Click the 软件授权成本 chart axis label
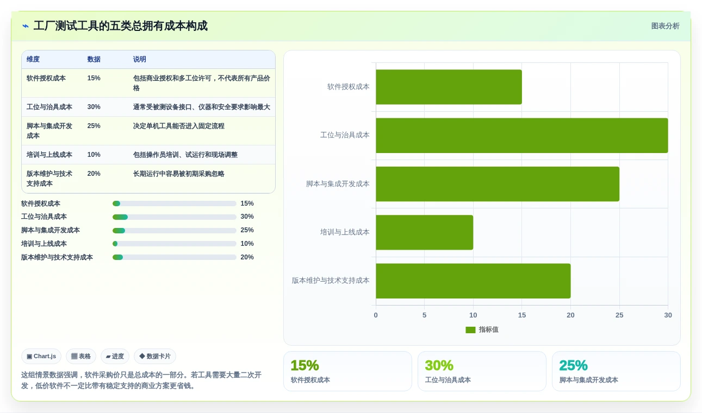Image resolution: width=702 pixels, height=413 pixels. 349,87
